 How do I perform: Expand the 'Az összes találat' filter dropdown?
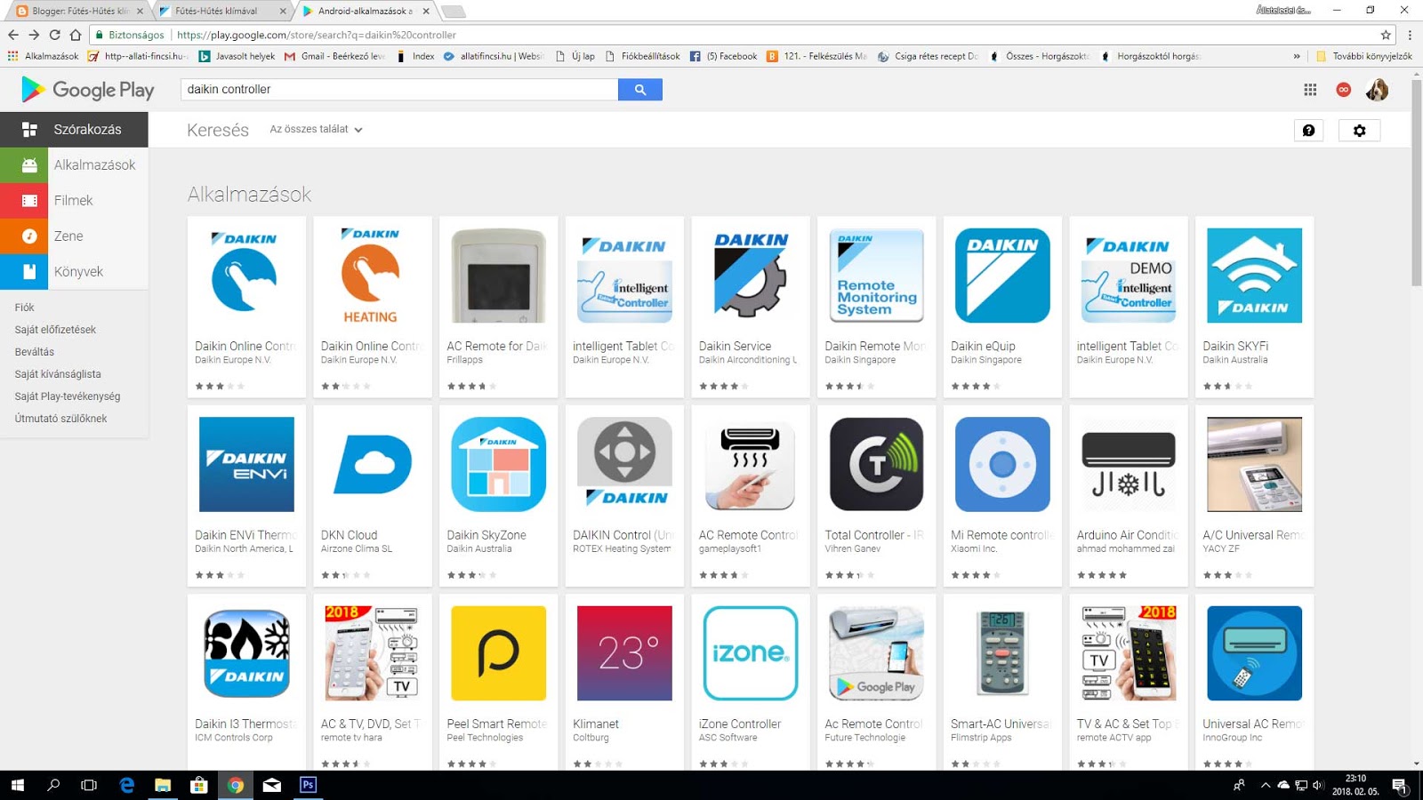tap(316, 130)
